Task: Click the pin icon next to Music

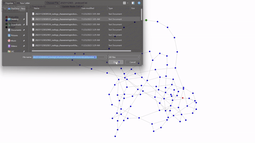Action: click(24, 41)
